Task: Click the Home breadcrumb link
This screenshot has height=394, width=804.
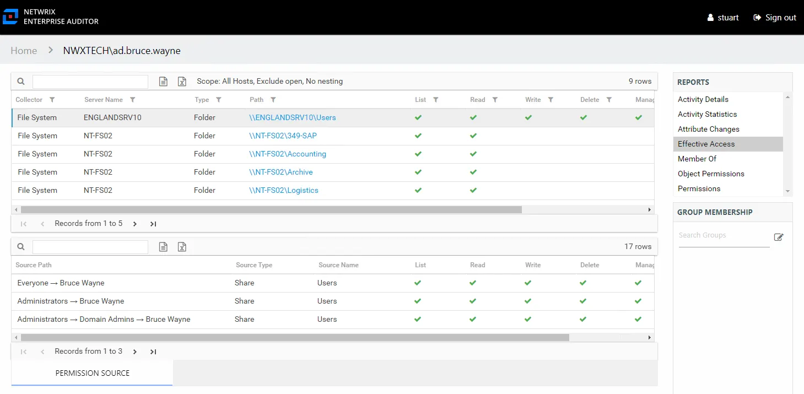Action: point(24,51)
